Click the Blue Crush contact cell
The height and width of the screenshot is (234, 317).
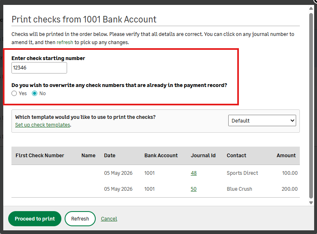pos(239,189)
